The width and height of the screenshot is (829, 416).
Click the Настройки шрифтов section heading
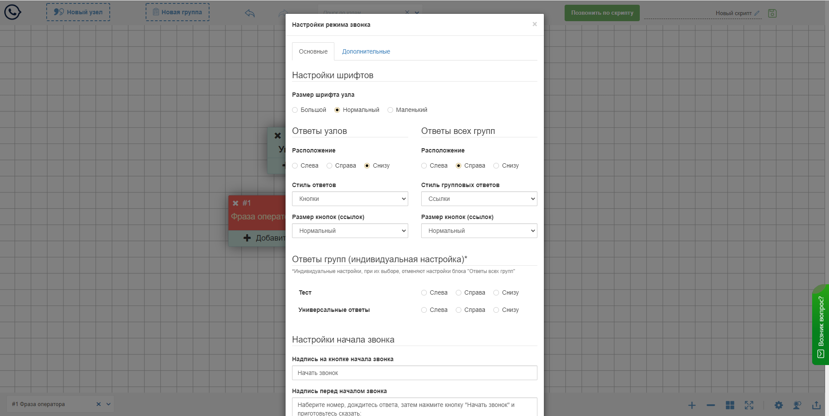[333, 75]
